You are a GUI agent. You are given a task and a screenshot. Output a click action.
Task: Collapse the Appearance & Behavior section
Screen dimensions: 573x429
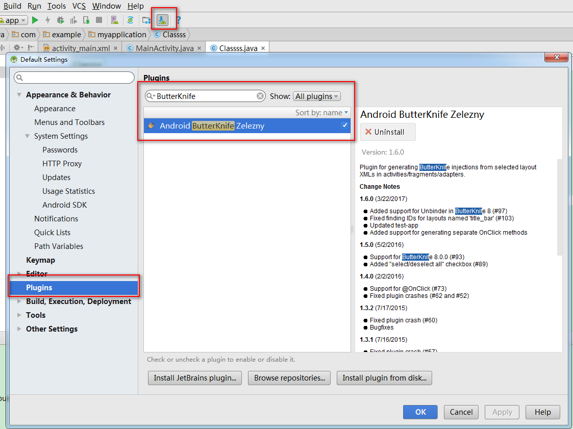[19, 95]
